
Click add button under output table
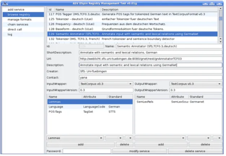click(161, 144)
